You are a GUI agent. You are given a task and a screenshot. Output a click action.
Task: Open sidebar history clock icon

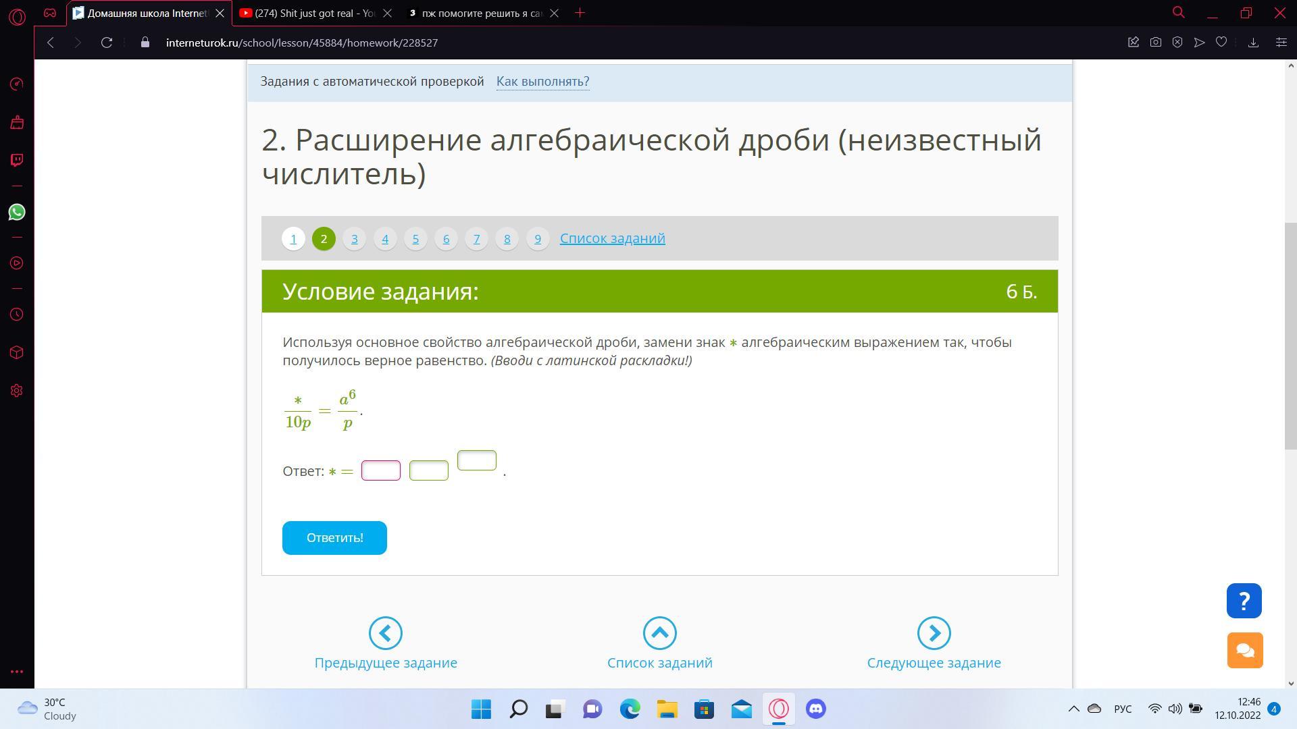(x=17, y=315)
